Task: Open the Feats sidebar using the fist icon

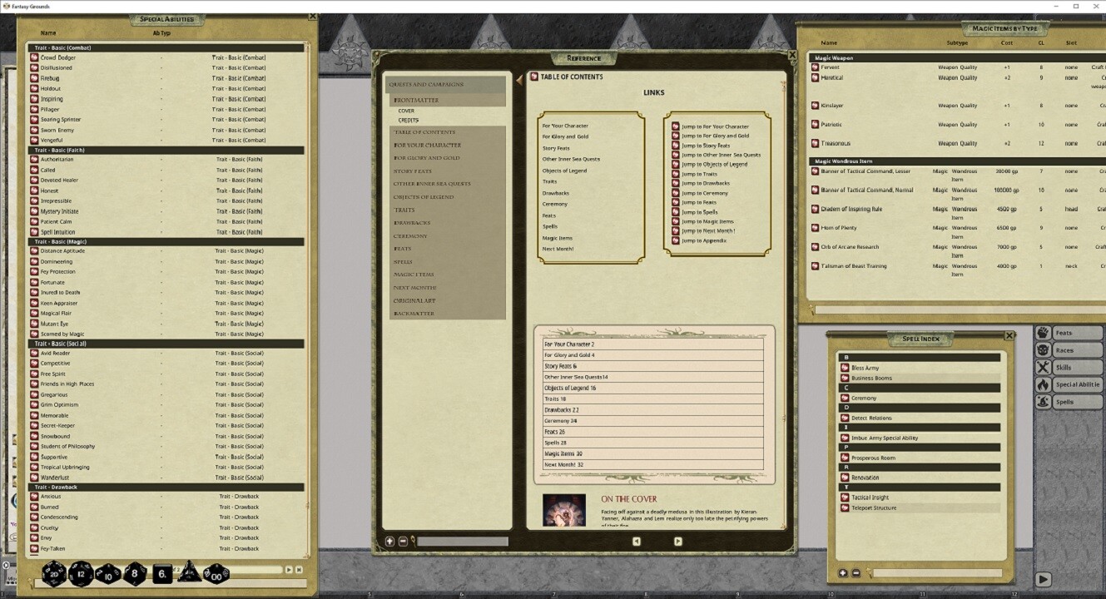Action: (1044, 332)
